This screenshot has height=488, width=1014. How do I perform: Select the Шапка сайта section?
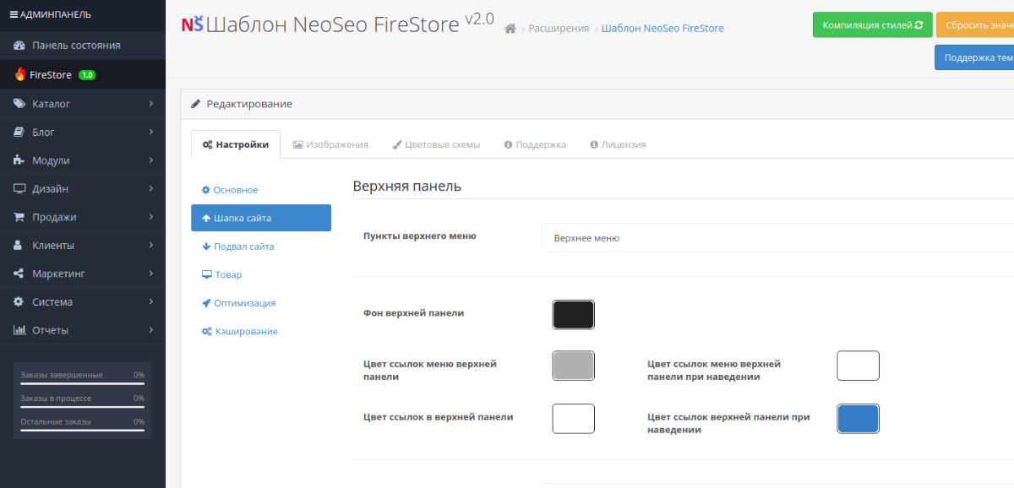(x=261, y=218)
